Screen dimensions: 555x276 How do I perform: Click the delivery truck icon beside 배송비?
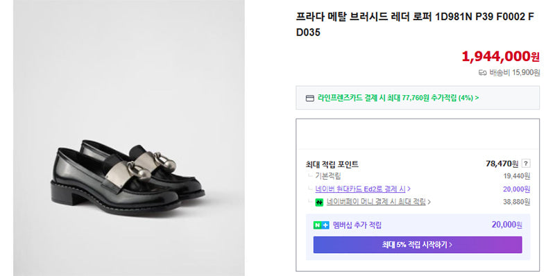tap(482, 73)
